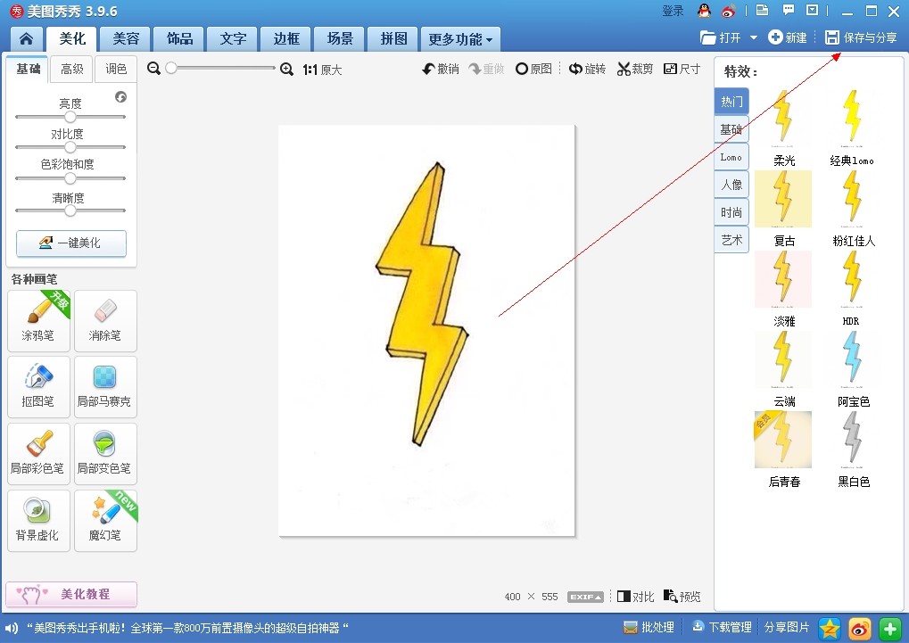909x643 pixels.
Task: Apply the 阿宝色 effect thumbnail
Action: point(852,359)
